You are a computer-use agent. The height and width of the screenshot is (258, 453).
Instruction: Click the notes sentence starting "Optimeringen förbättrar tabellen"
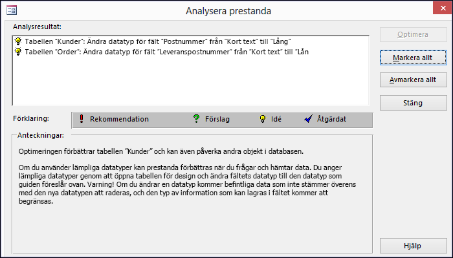(161, 151)
